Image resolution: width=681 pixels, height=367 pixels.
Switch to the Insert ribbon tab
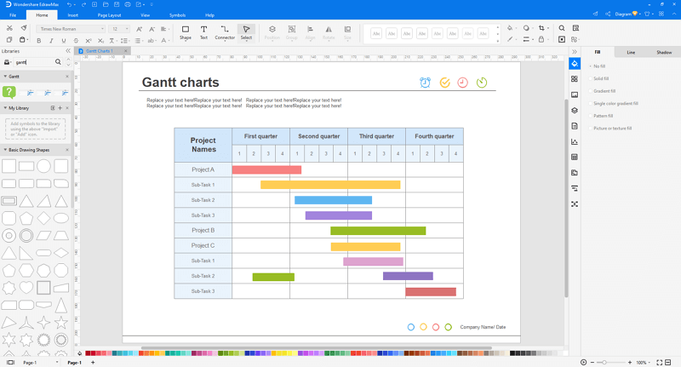pos(73,15)
